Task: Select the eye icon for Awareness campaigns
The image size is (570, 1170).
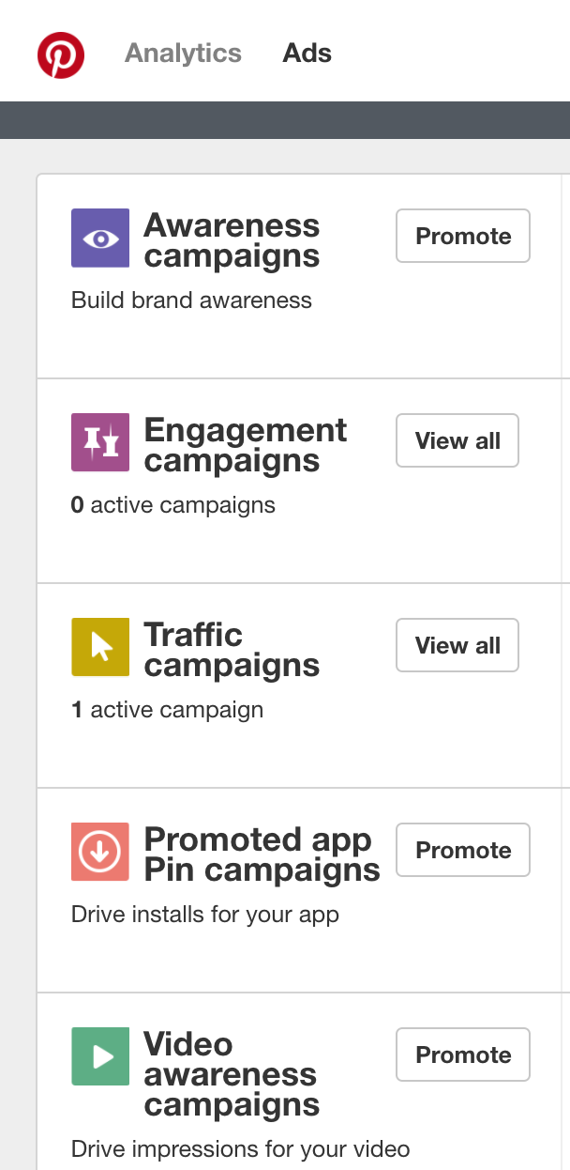Action: 99,238
